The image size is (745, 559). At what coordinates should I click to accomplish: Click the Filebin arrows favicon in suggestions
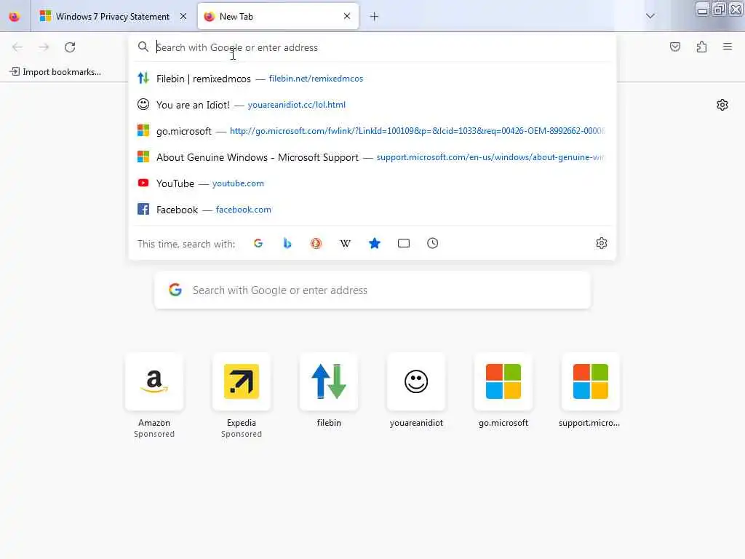143,78
